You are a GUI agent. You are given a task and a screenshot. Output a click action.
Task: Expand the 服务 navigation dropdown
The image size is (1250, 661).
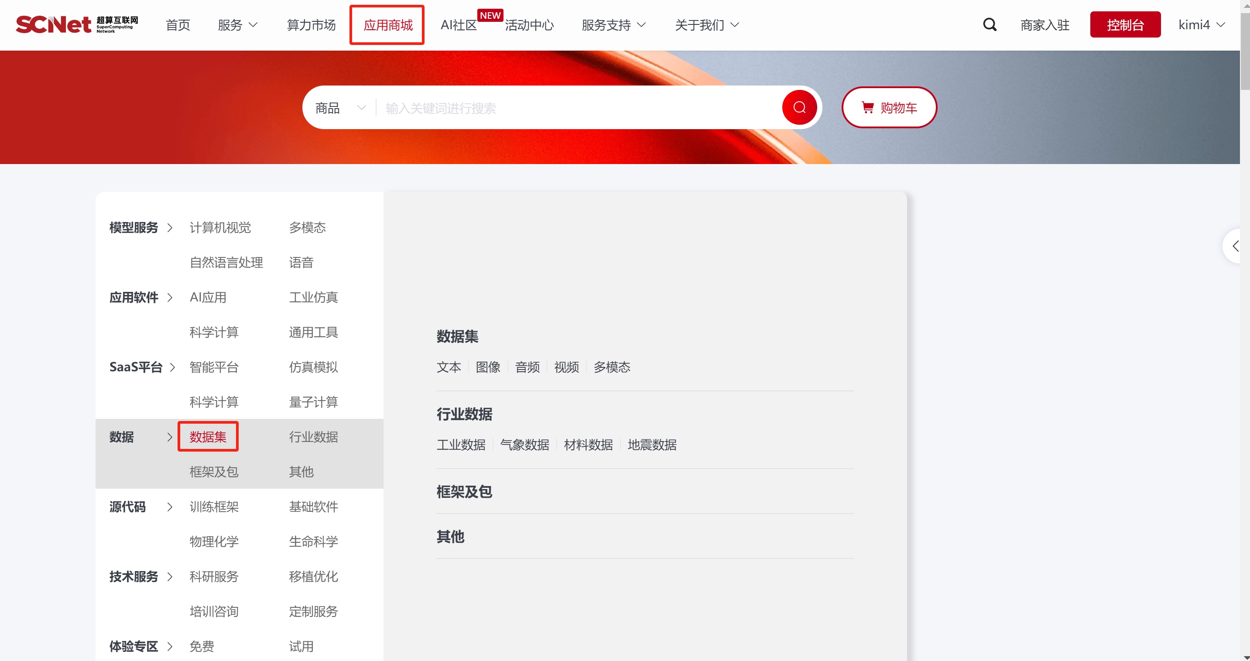pos(237,25)
